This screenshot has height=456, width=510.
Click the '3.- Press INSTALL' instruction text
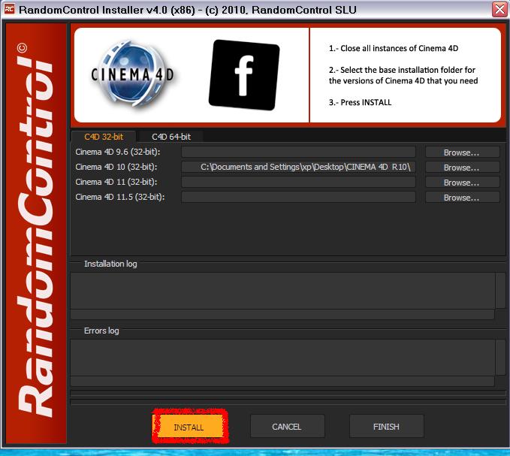pyautogui.click(x=360, y=102)
